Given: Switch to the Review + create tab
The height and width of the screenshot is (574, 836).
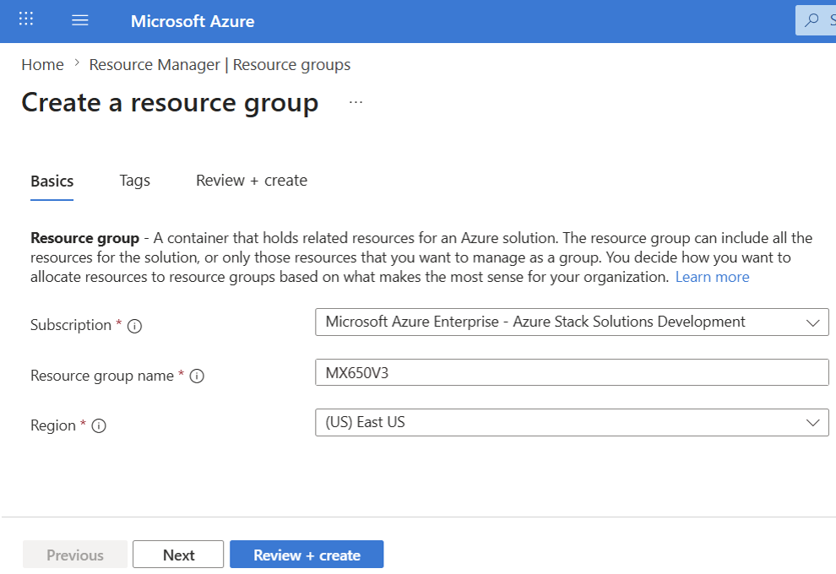Looking at the screenshot, I should pyautogui.click(x=252, y=181).
